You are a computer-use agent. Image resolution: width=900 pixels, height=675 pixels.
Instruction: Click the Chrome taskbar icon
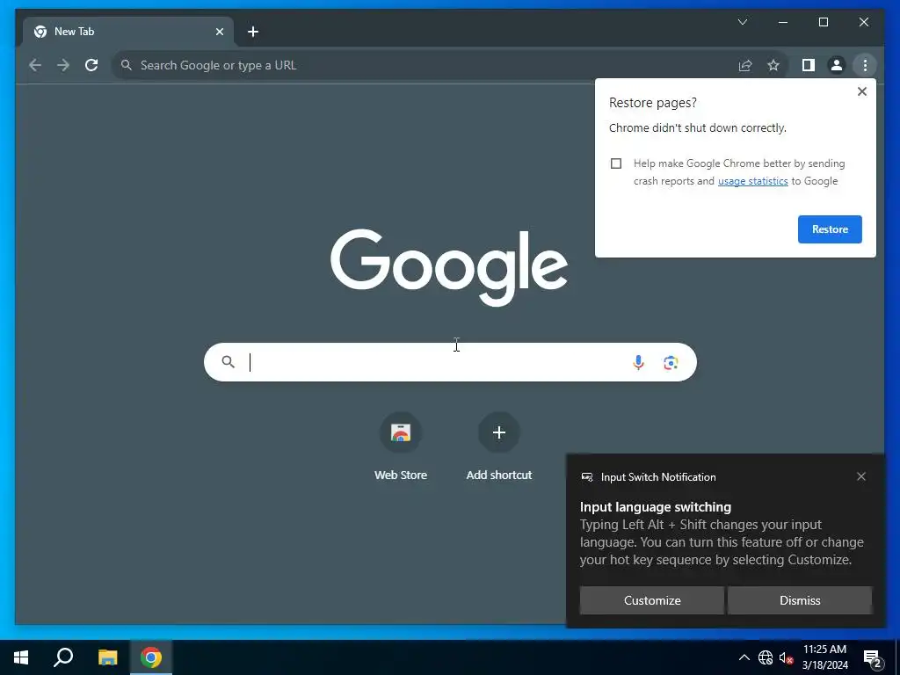151,657
